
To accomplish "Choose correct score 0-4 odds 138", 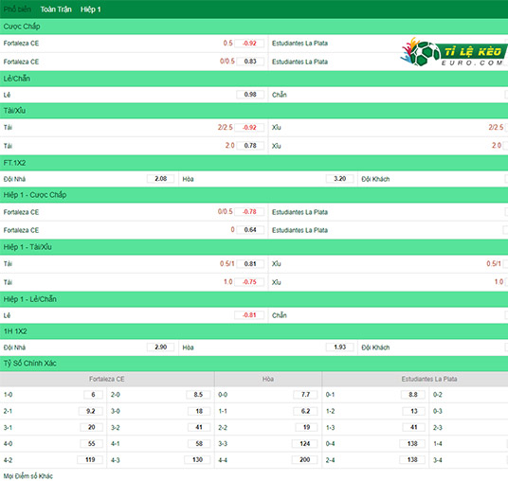I will tap(412, 444).
